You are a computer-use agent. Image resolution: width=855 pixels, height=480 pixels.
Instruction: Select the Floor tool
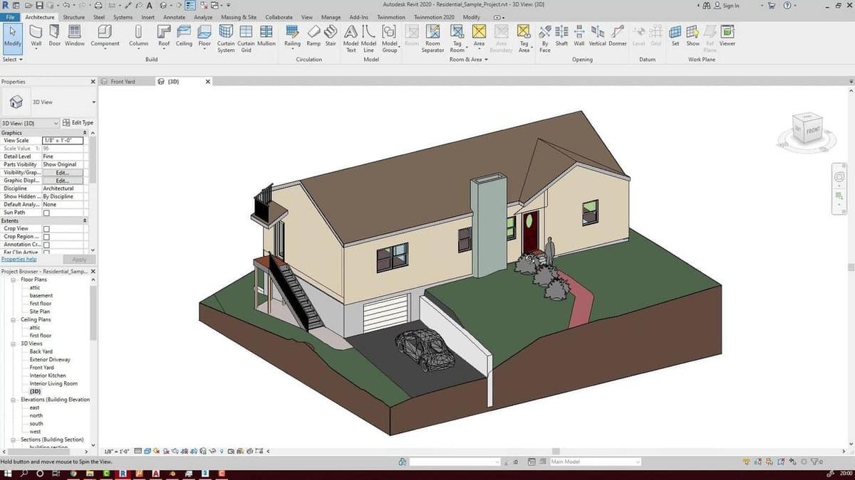(204, 37)
